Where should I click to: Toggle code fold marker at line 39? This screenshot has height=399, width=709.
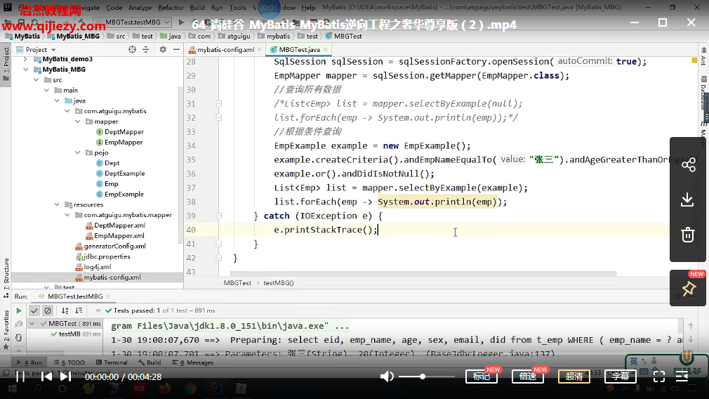(219, 216)
